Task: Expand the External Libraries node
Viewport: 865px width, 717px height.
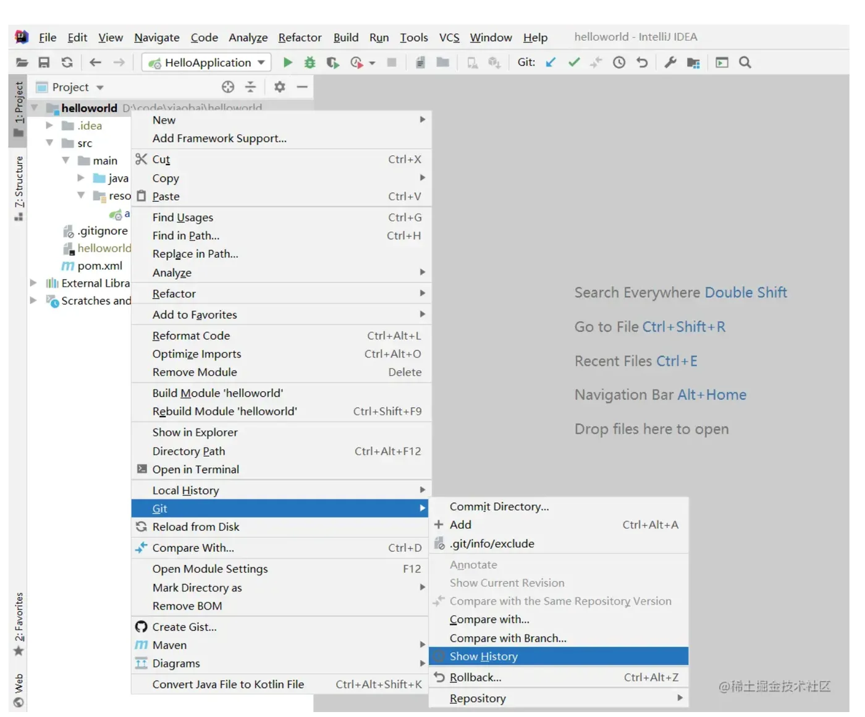Action: [33, 283]
